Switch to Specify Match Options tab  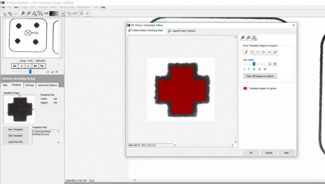coord(182,31)
